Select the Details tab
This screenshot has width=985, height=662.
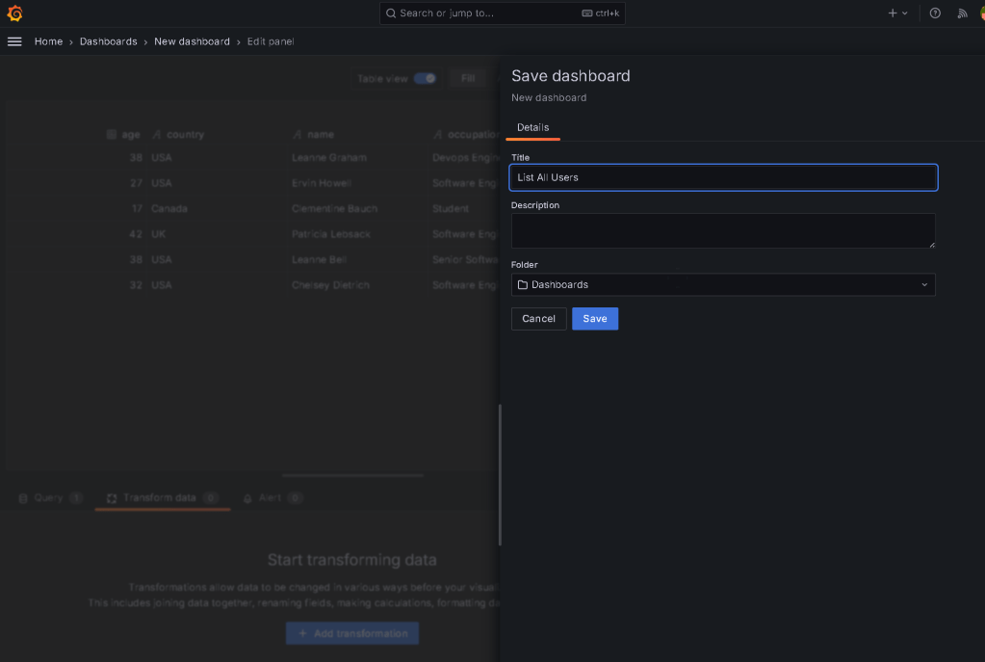[x=532, y=127]
